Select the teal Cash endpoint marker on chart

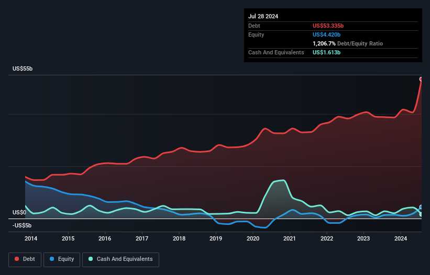click(421, 214)
